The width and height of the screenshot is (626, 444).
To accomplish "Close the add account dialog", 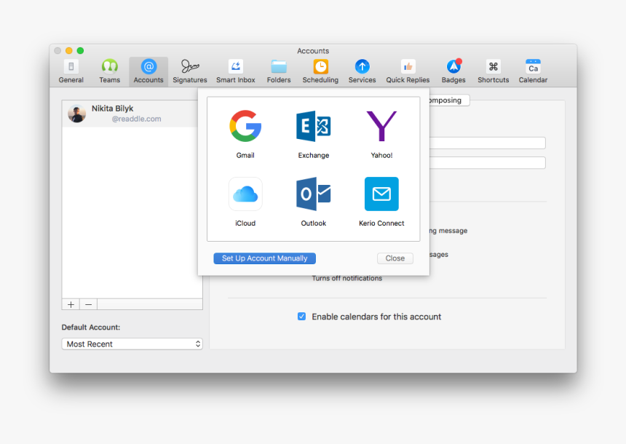I will click(x=395, y=258).
